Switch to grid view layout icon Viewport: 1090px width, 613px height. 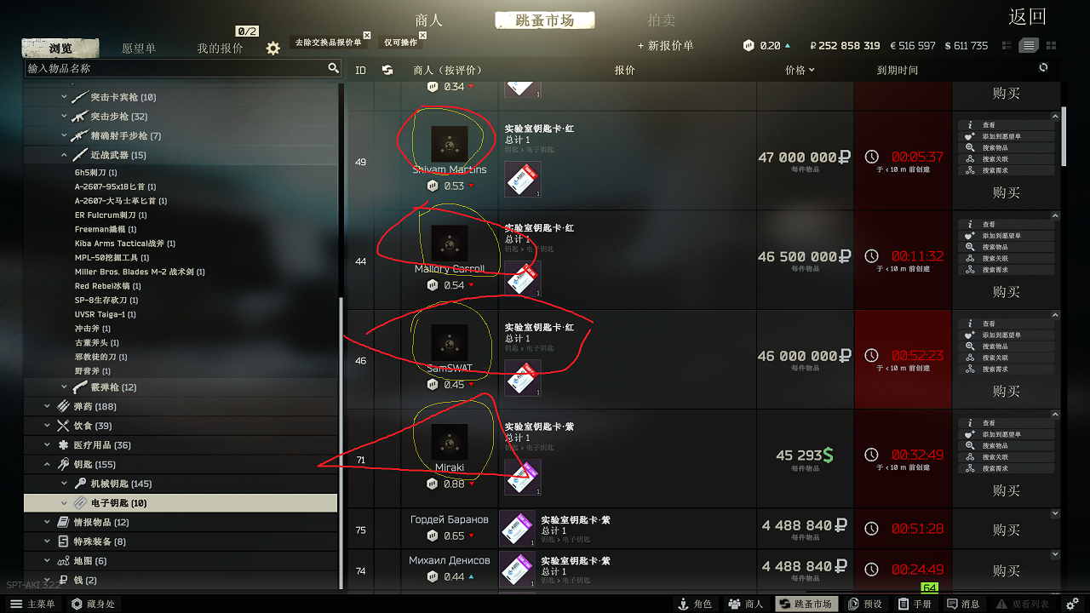(1051, 45)
